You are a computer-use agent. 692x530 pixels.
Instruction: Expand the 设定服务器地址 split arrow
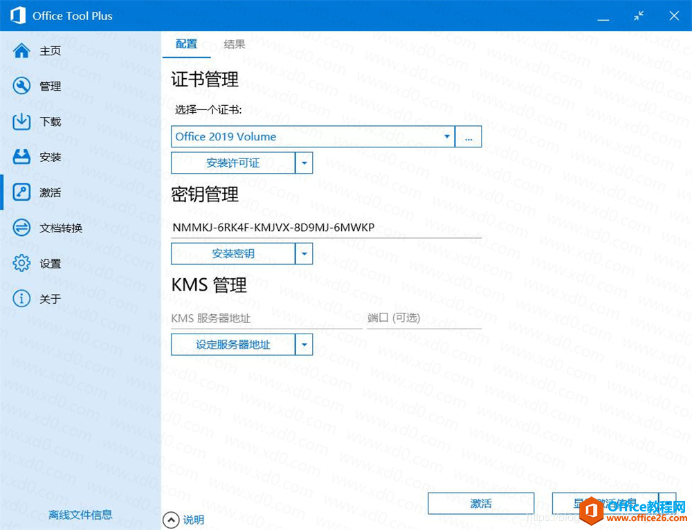[x=304, y=344]
